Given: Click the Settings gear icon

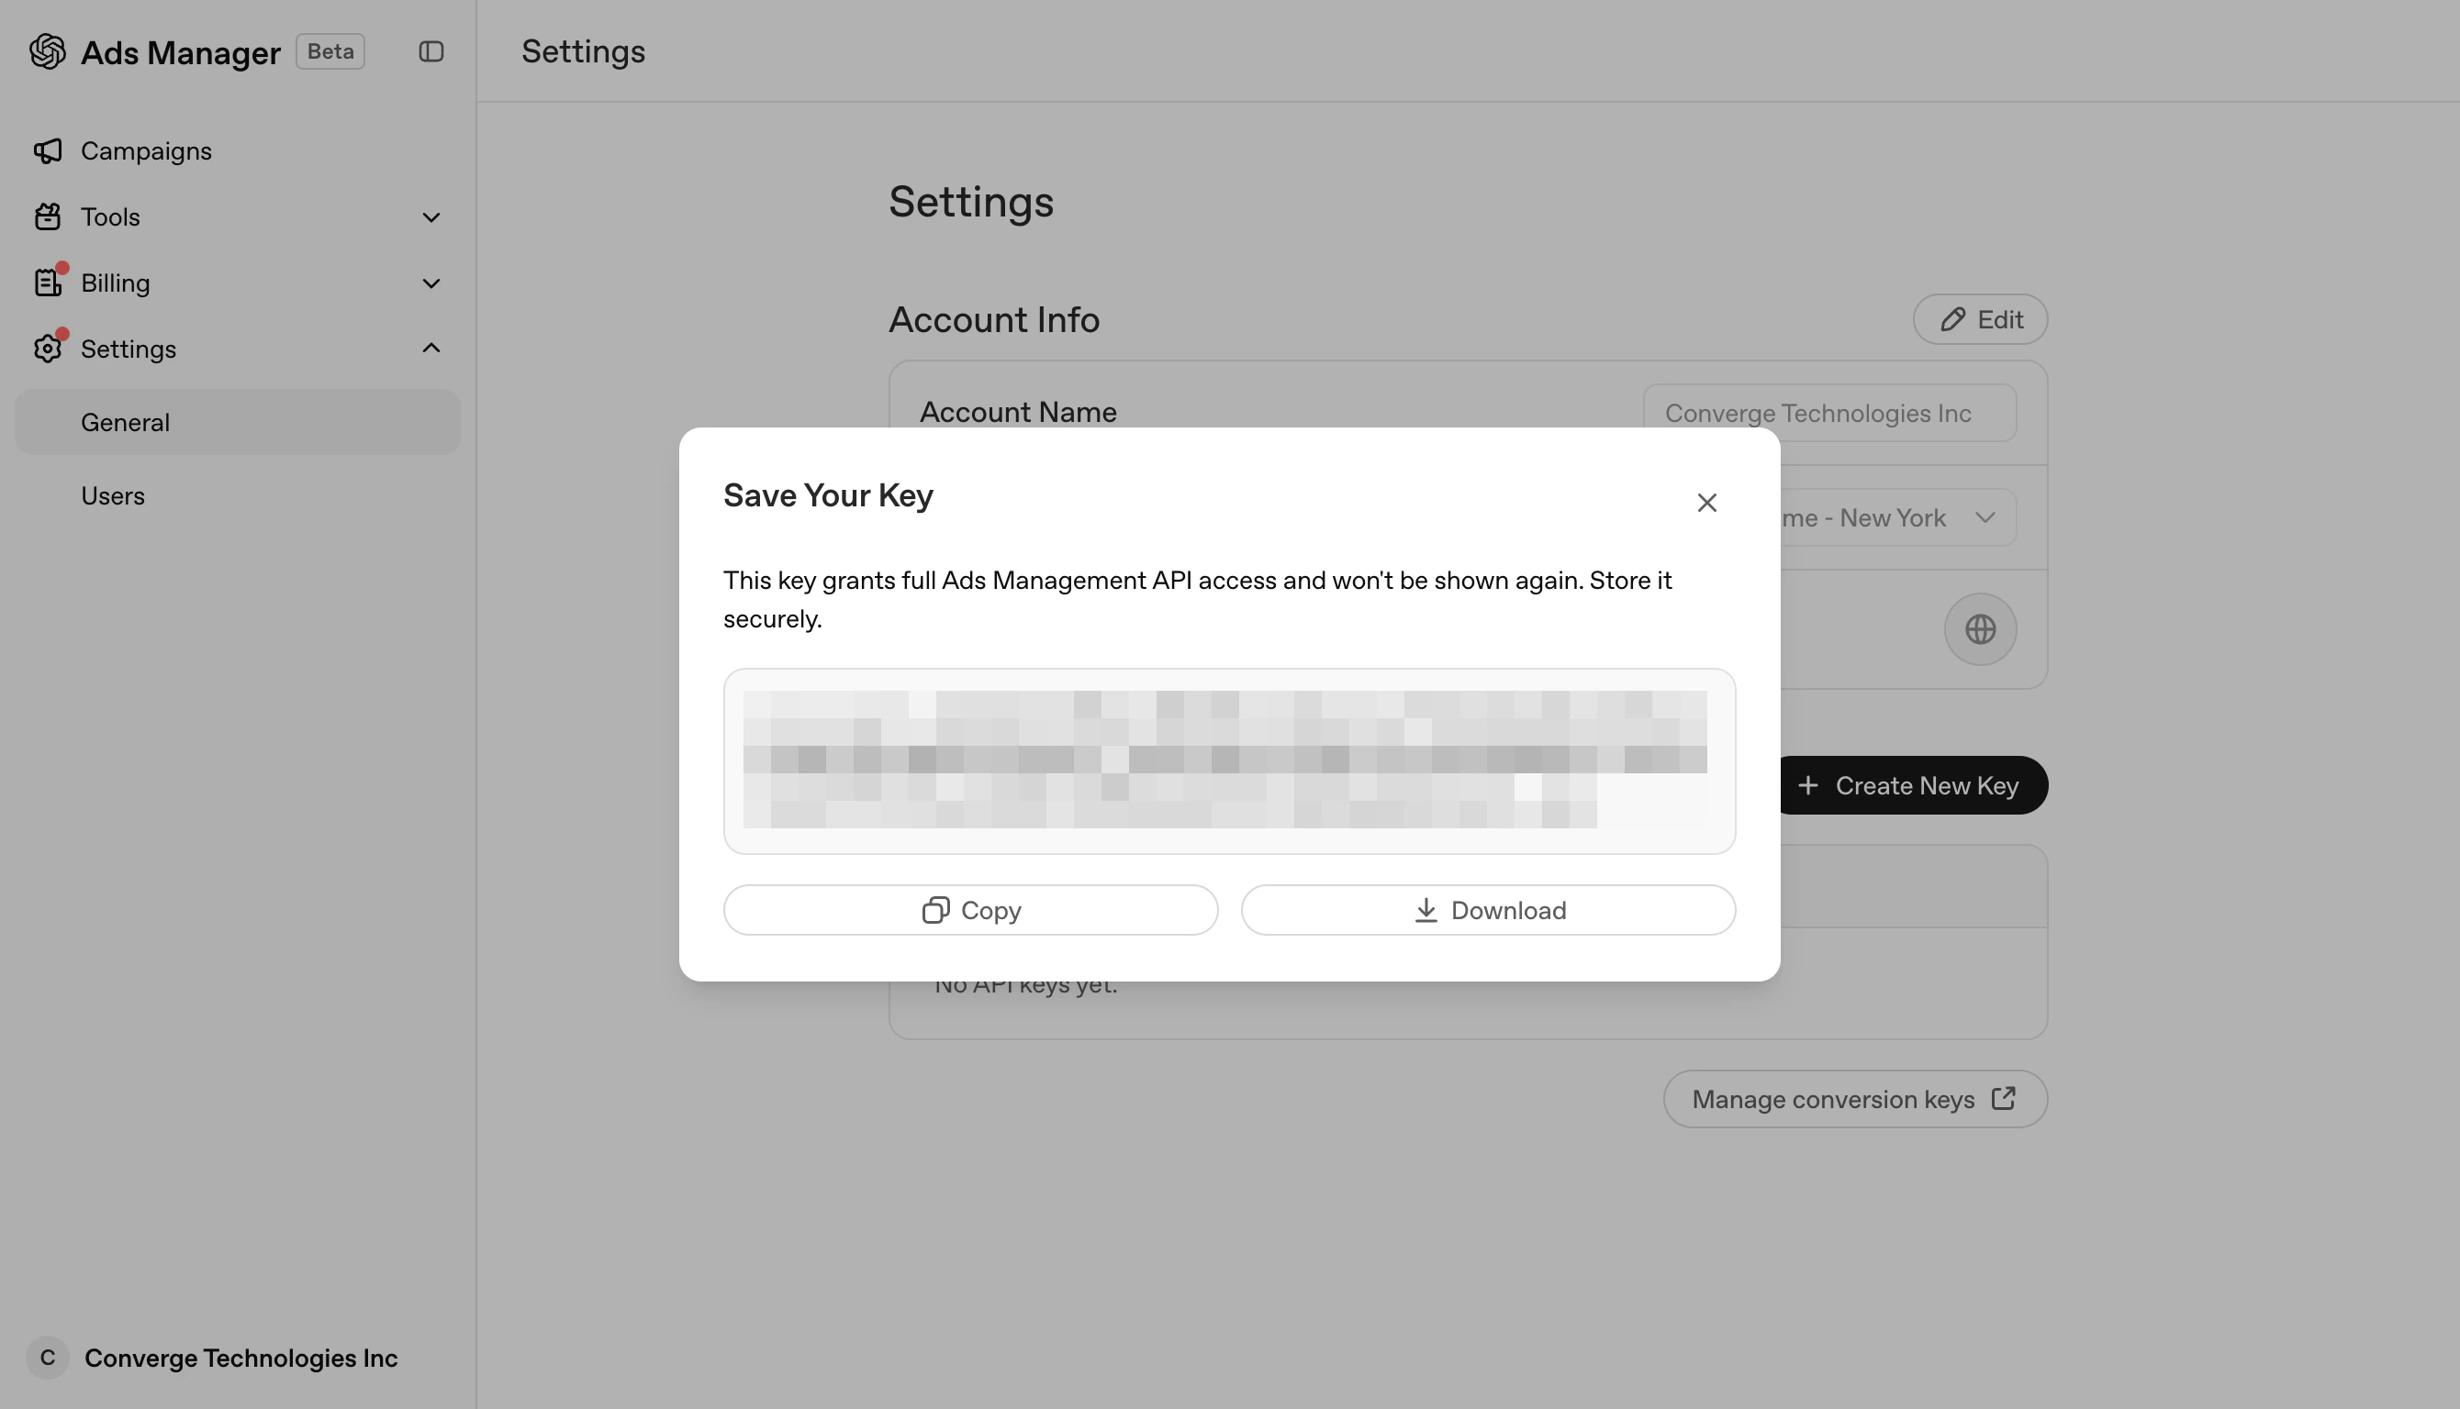Looking at the screenshot, I should (x=48, y=349).
